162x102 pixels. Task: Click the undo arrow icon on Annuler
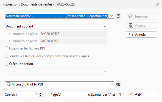click(131, 35)
